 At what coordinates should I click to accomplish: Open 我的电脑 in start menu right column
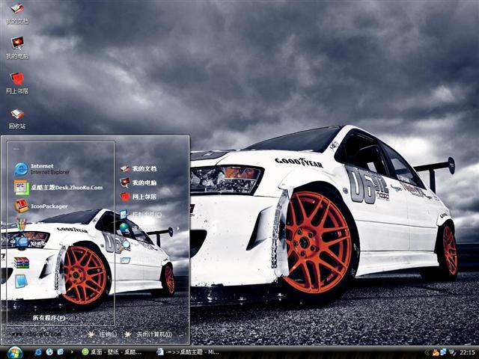(x=144, y=182)
